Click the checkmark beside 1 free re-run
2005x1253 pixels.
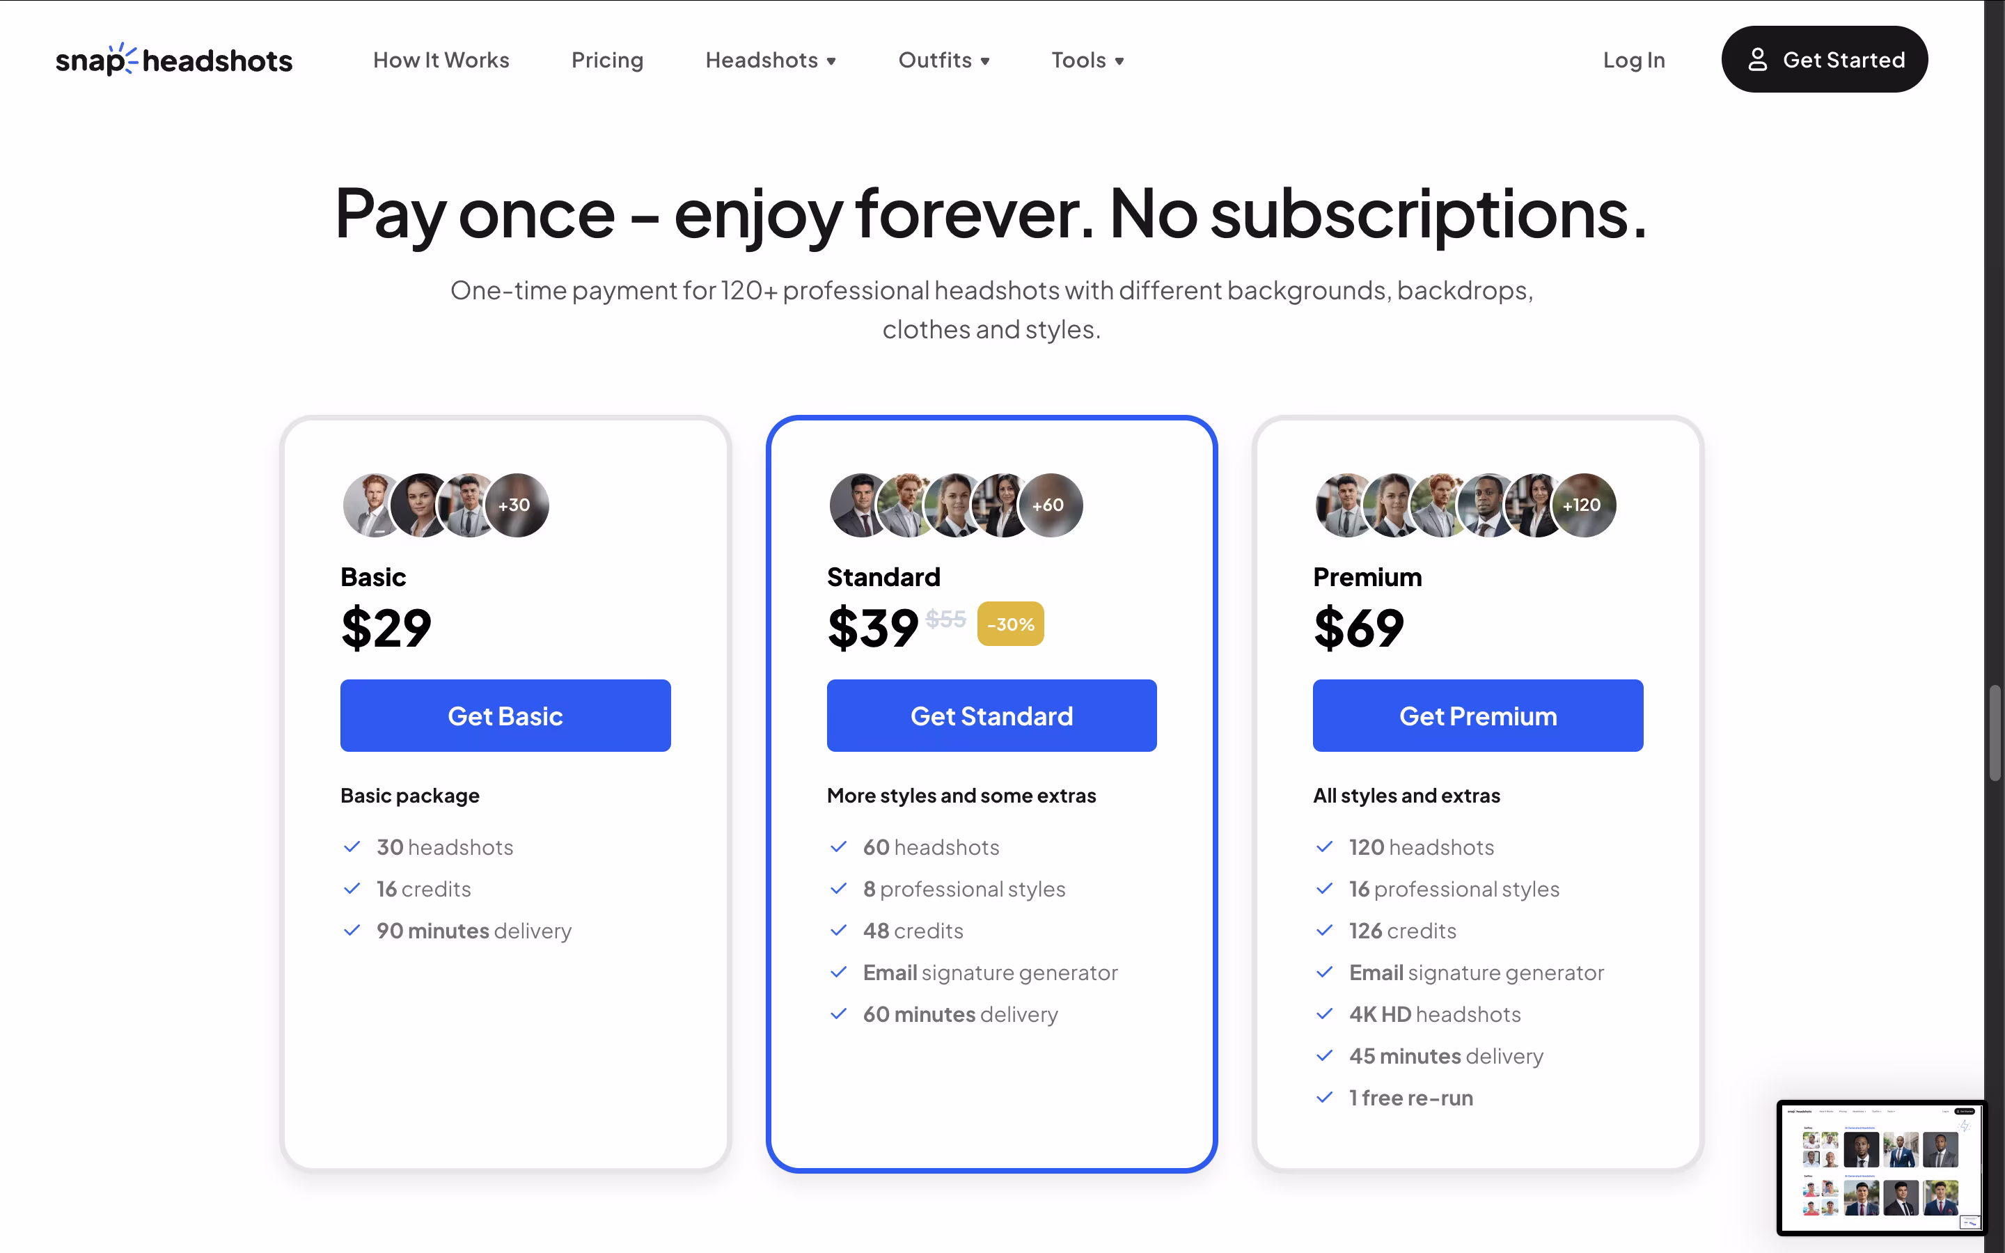1324,1097
